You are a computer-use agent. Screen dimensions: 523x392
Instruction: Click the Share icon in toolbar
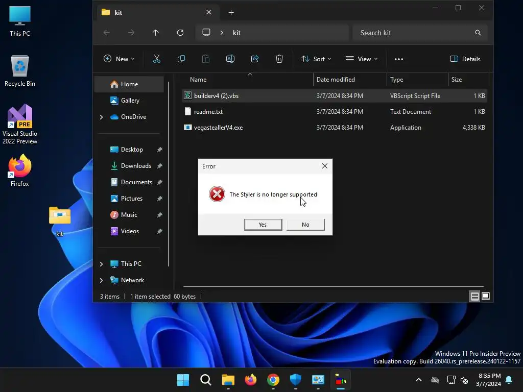click(x=255, y=59)
